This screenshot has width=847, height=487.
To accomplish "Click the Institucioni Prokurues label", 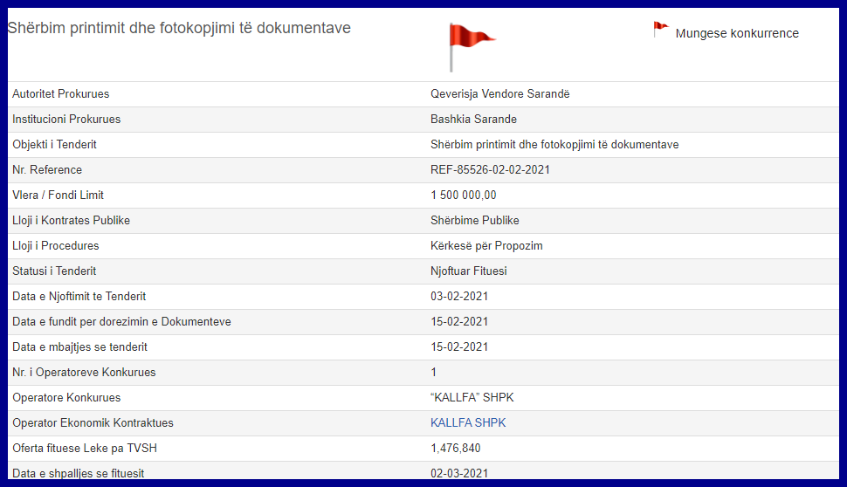I will coord(66,120).
